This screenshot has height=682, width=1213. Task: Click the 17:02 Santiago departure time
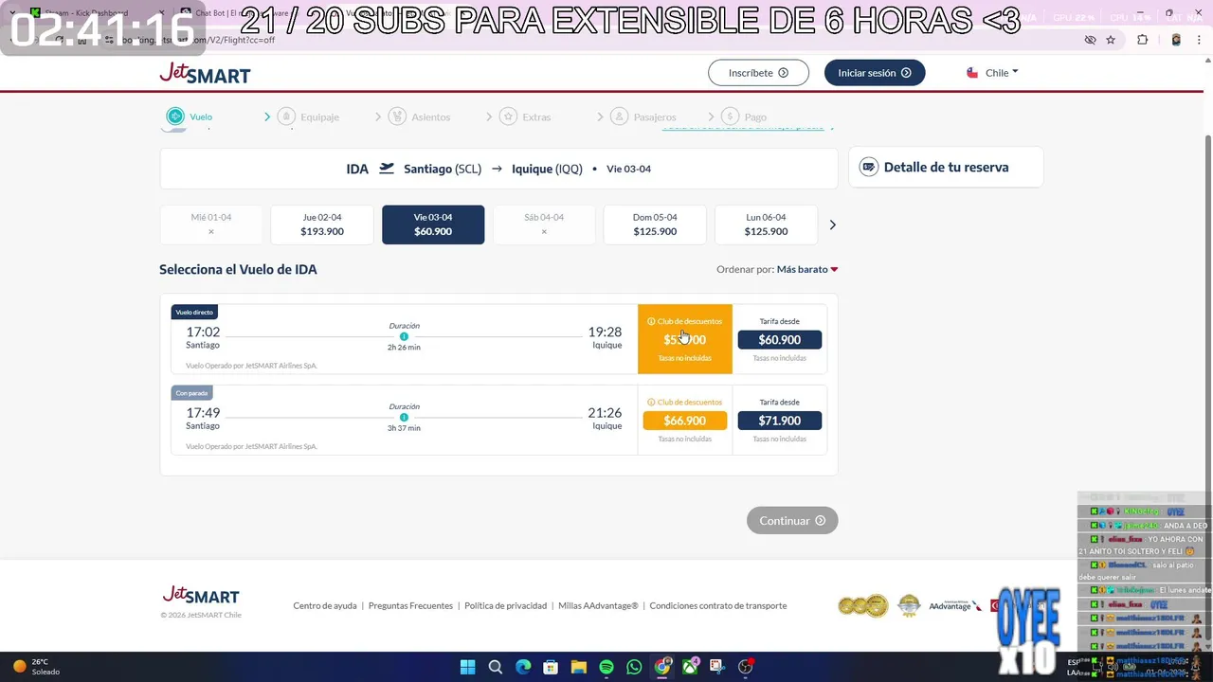click(x=203, y=332)
